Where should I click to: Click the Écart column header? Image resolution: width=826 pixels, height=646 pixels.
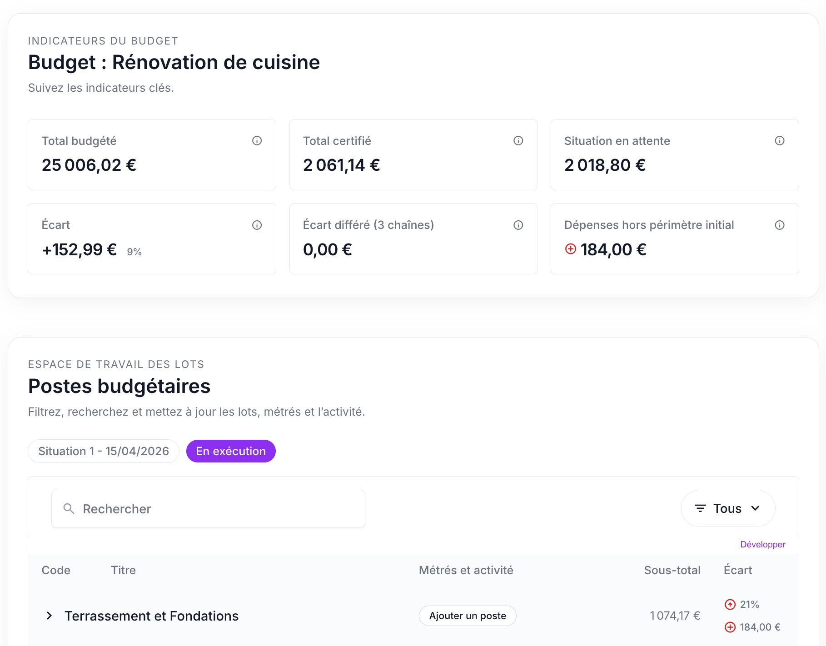tap(738, 570)
